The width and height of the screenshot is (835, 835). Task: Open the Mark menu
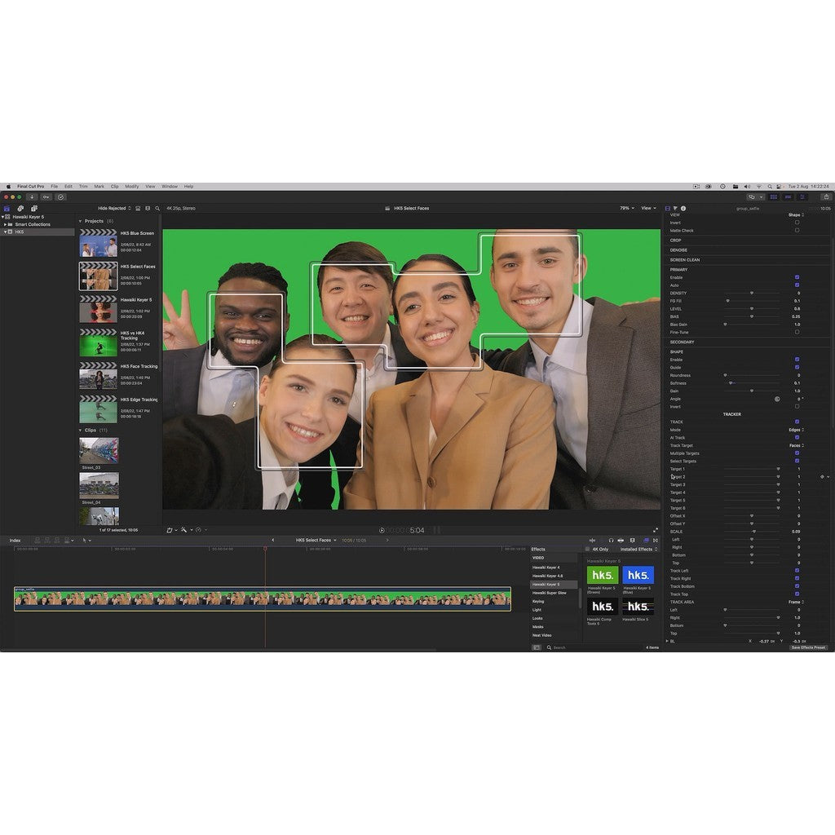[x=99, y=187]
